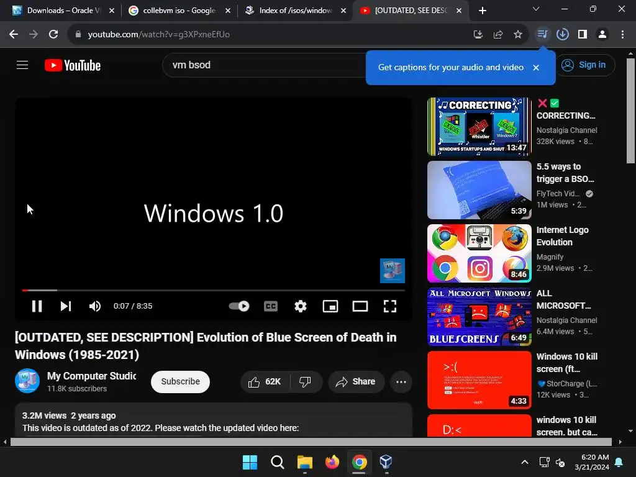
Task: Open notifications bell in system tray
Action: tap(619, 462)
